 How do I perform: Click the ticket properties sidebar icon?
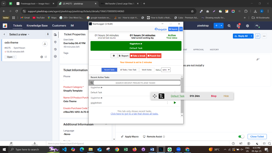pyautogui.click(x=55, y=35)
